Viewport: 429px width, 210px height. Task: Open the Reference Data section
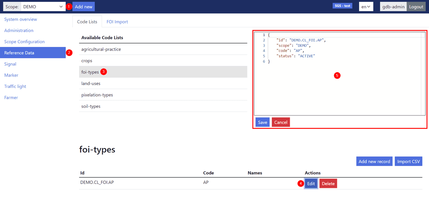click(x=19, y=53)
